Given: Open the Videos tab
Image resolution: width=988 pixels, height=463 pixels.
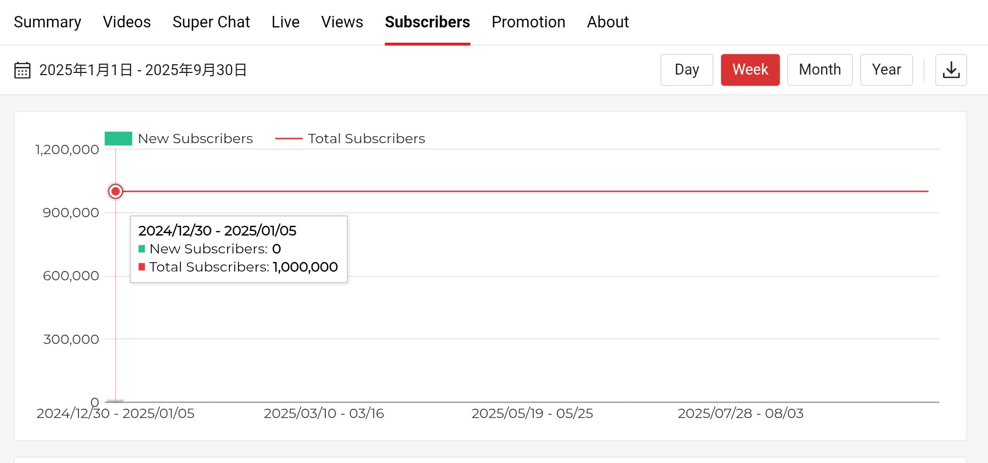Looking at the screenshot, I should click(127, 22).
